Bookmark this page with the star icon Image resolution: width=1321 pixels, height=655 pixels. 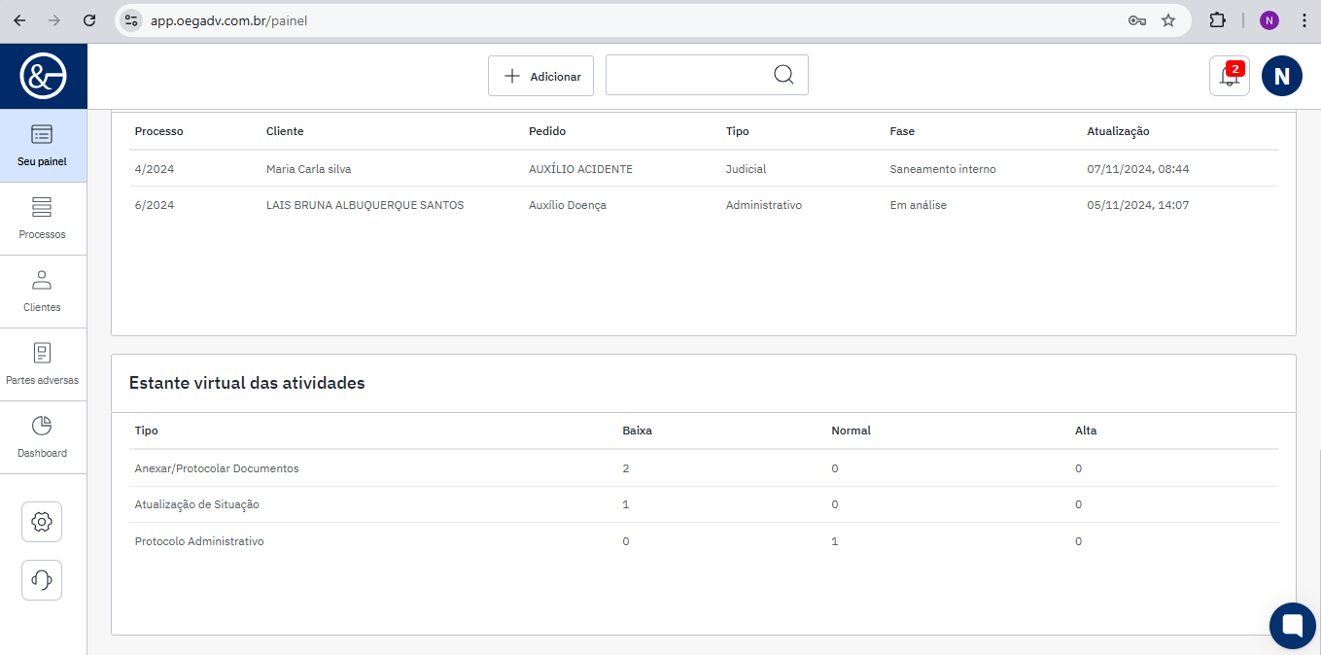click(x=1168, y=20)
